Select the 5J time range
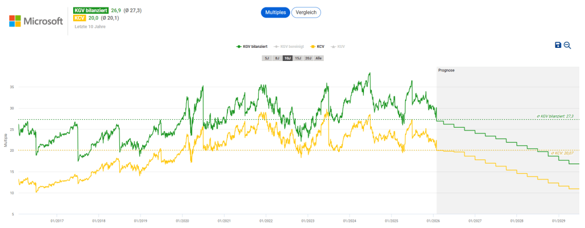Viewport: 585px width, 228px height. (x=267, y=58)
